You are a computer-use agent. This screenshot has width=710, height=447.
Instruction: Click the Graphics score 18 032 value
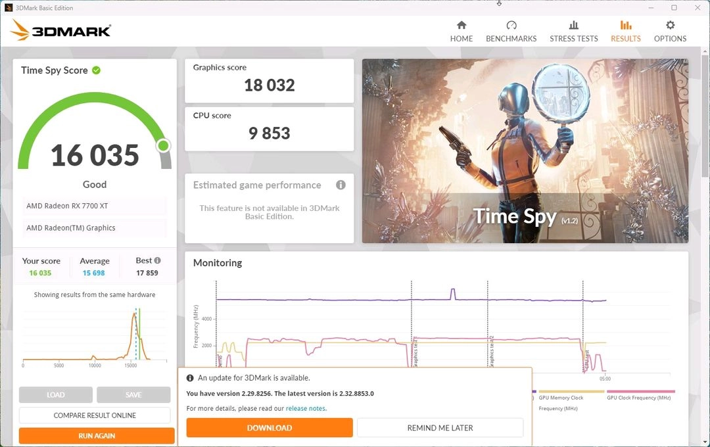pyautogui.click(x=270, y=85)
